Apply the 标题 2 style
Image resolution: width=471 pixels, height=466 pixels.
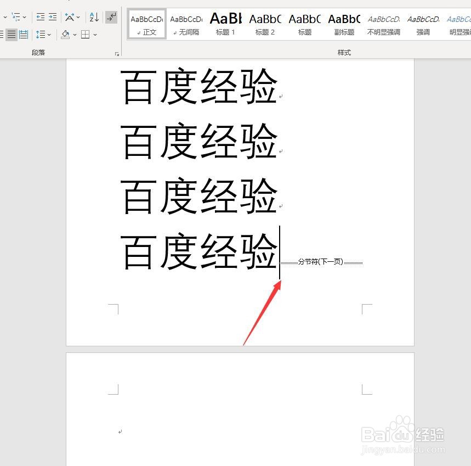pyautogui.click(x=265, y=24)
